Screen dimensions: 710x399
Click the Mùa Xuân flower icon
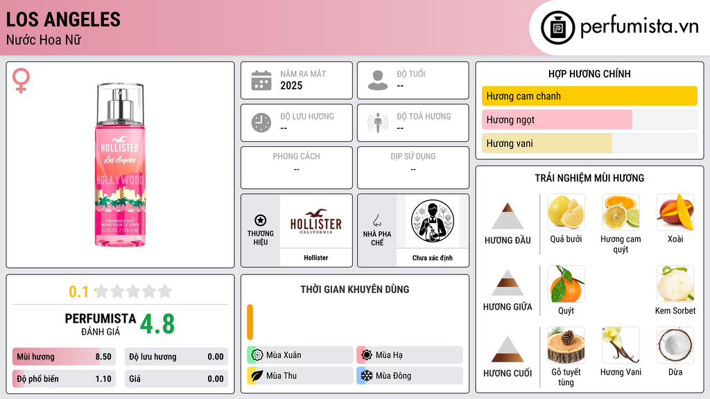pos(257,355)
